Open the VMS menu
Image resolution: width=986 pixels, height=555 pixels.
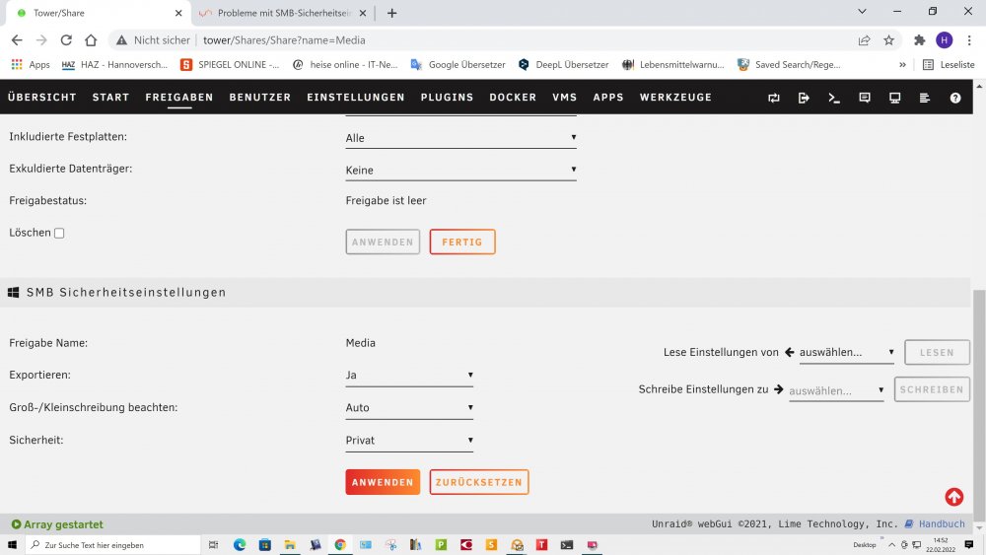point(565,98)
